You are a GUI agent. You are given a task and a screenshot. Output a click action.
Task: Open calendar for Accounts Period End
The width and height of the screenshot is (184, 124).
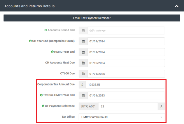pyautogui.click(x=83, y=30)
